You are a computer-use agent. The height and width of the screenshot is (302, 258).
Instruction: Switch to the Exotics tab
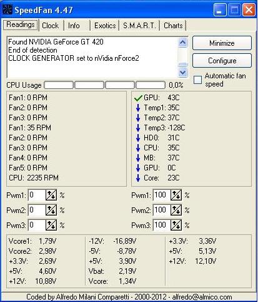[105, 26]
